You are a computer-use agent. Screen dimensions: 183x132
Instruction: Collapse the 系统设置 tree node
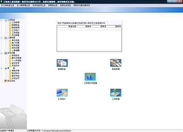[1, 53]
